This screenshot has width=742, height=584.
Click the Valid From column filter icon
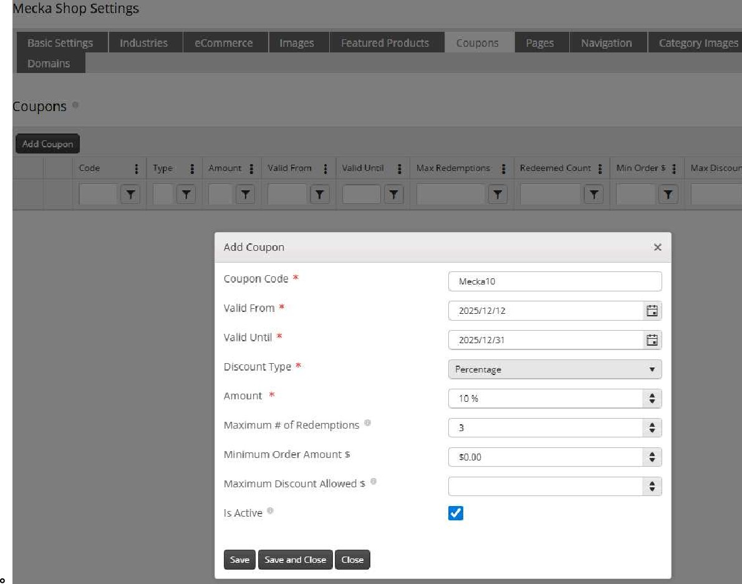319,194
